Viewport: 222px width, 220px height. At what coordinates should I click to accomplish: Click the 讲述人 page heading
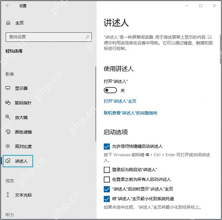(x=116, y=23)
